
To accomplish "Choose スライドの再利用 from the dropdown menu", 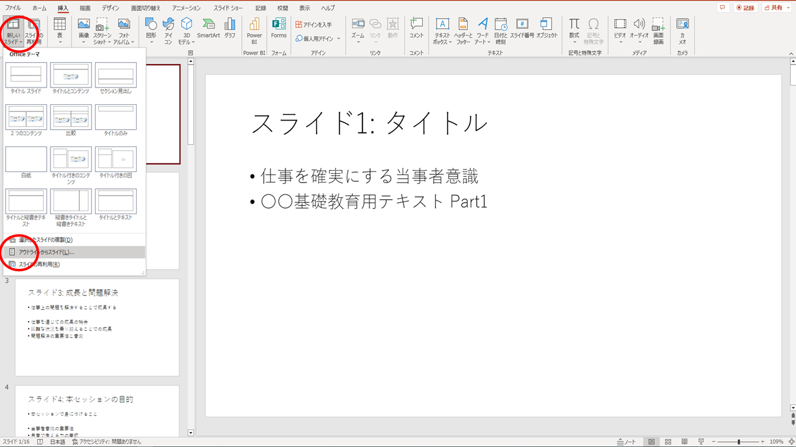I will click(x=74, y=264).
